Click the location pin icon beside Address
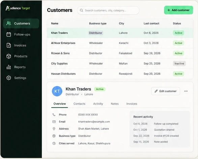The height and width of the screenshot is (159, 198). point(54,129)
